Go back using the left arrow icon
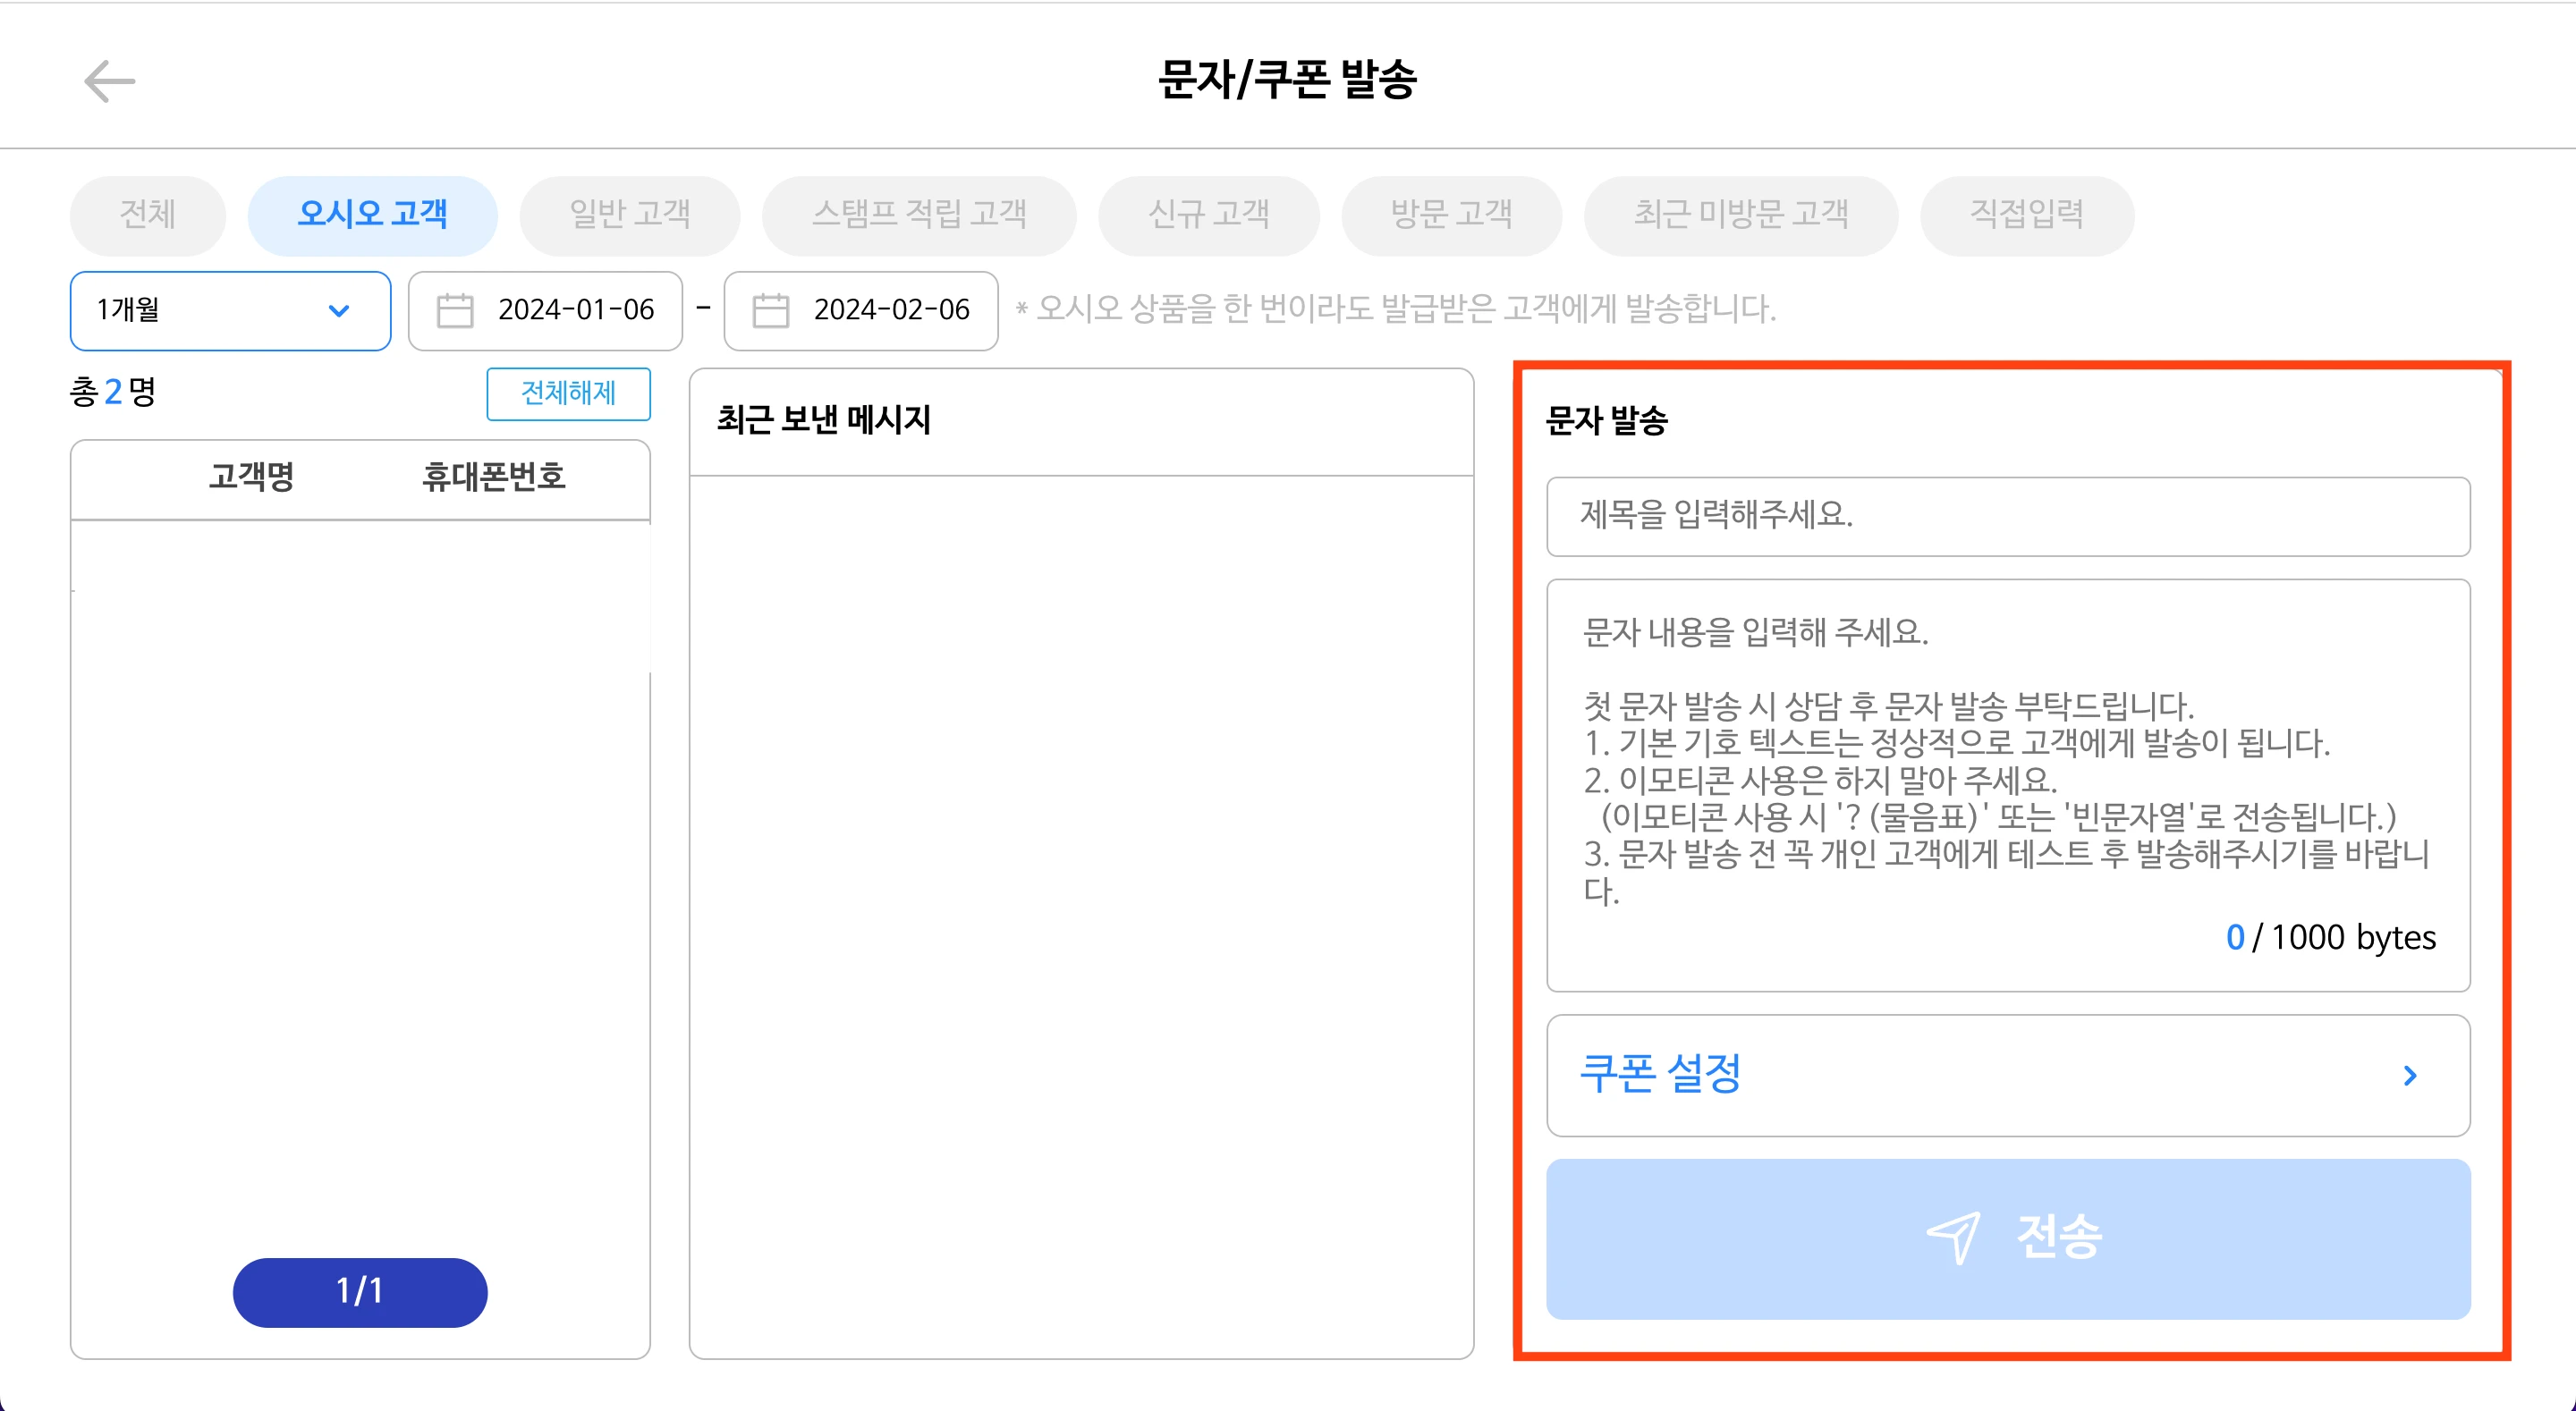Screen dimensions: 2576x1411 (109, 81)
